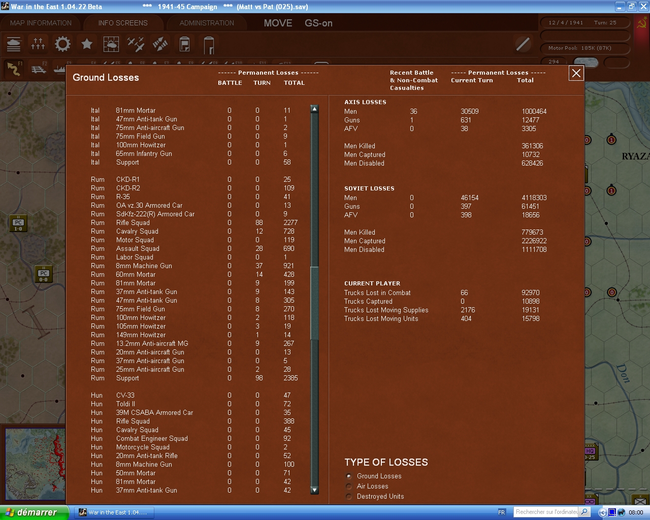
Task: Select Air Losses radio button
Action: coord(348,486)
